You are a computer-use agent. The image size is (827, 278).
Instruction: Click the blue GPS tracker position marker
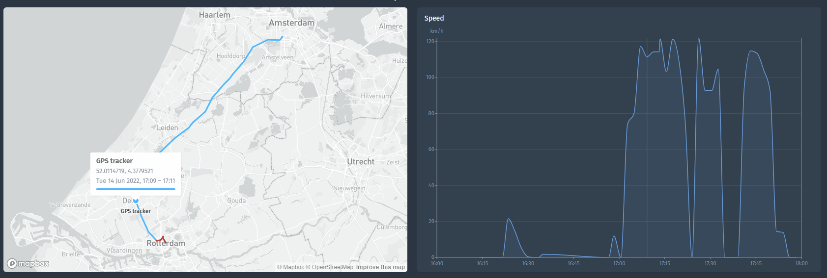[136, 200]
